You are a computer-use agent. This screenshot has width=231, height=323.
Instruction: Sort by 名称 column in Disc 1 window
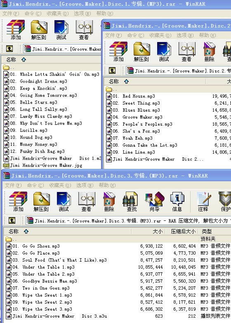[51, 60]
